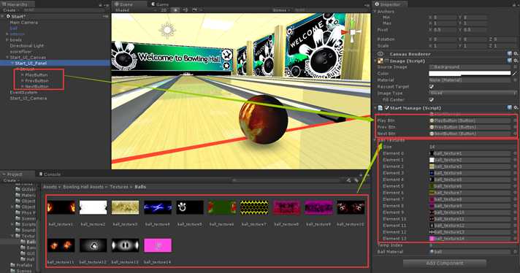
Task: Click the Source Image object picker circle
Action: tap(515, 67)
